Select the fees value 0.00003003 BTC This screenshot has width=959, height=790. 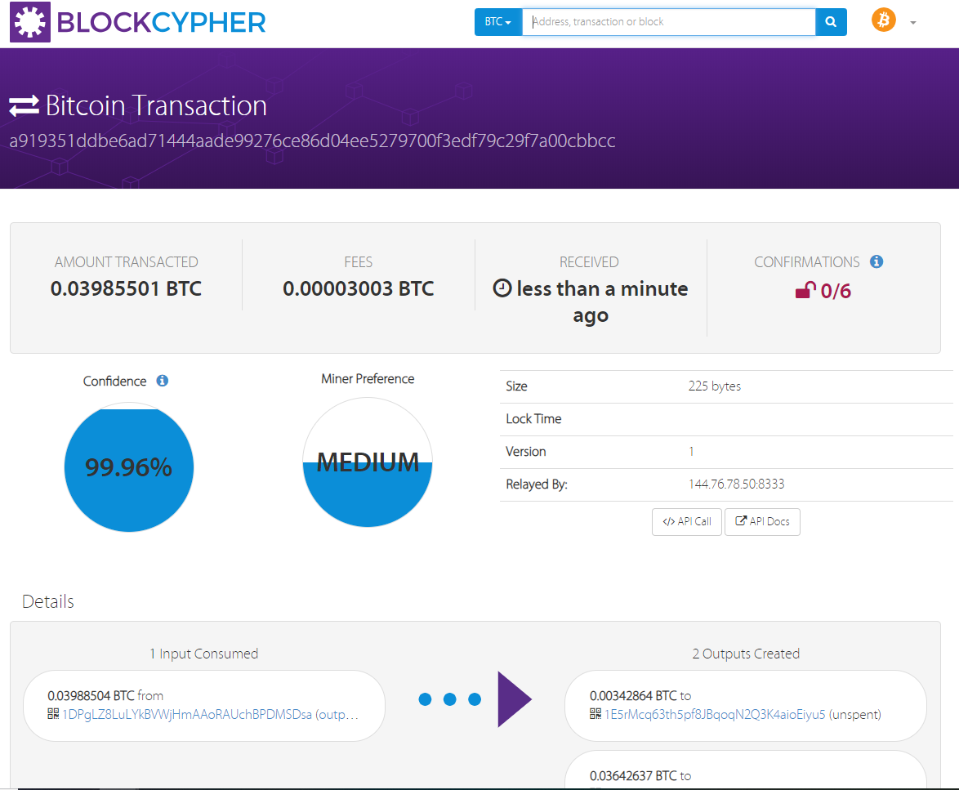coord(359,288)
